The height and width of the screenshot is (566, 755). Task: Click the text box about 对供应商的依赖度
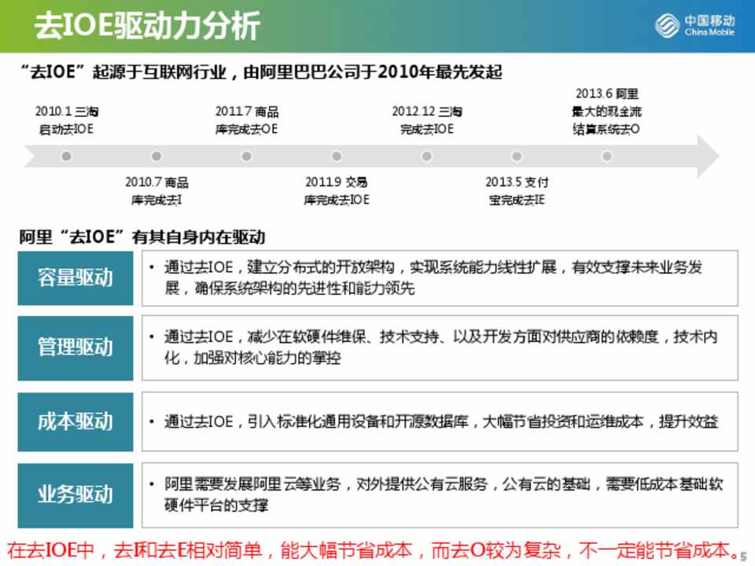(440, 347)
